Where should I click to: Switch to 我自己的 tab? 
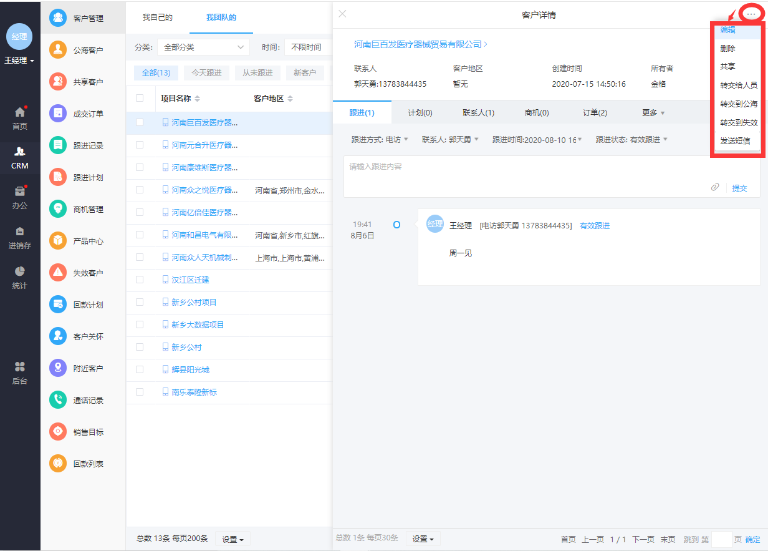[x=157, y=17]
